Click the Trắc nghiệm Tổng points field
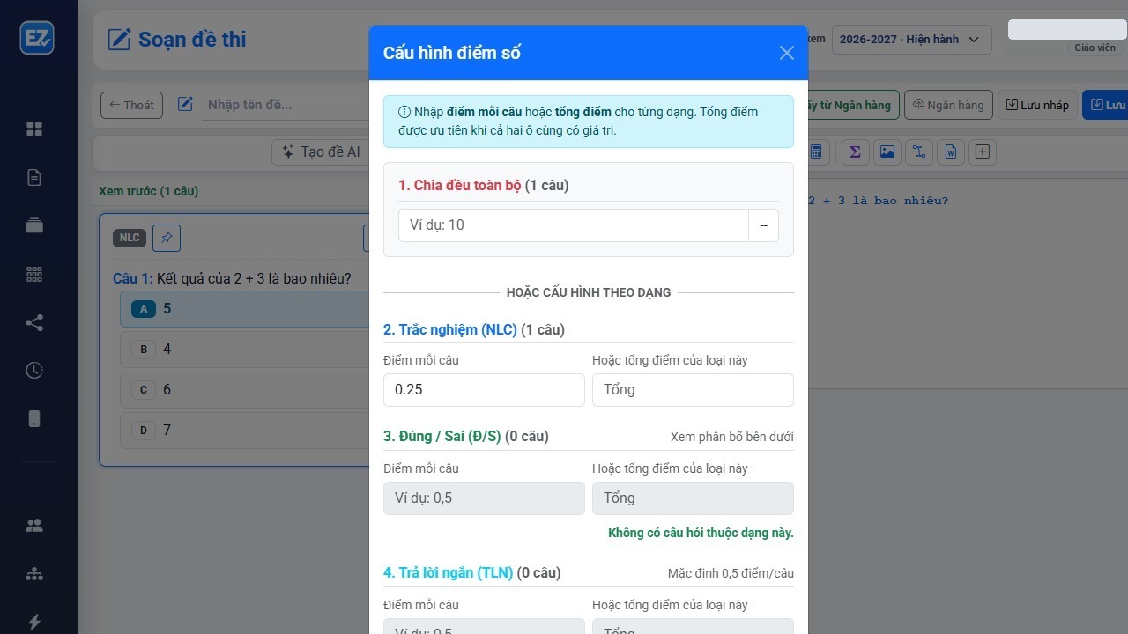The image size is (1128, 634). [x=693, y=389]
